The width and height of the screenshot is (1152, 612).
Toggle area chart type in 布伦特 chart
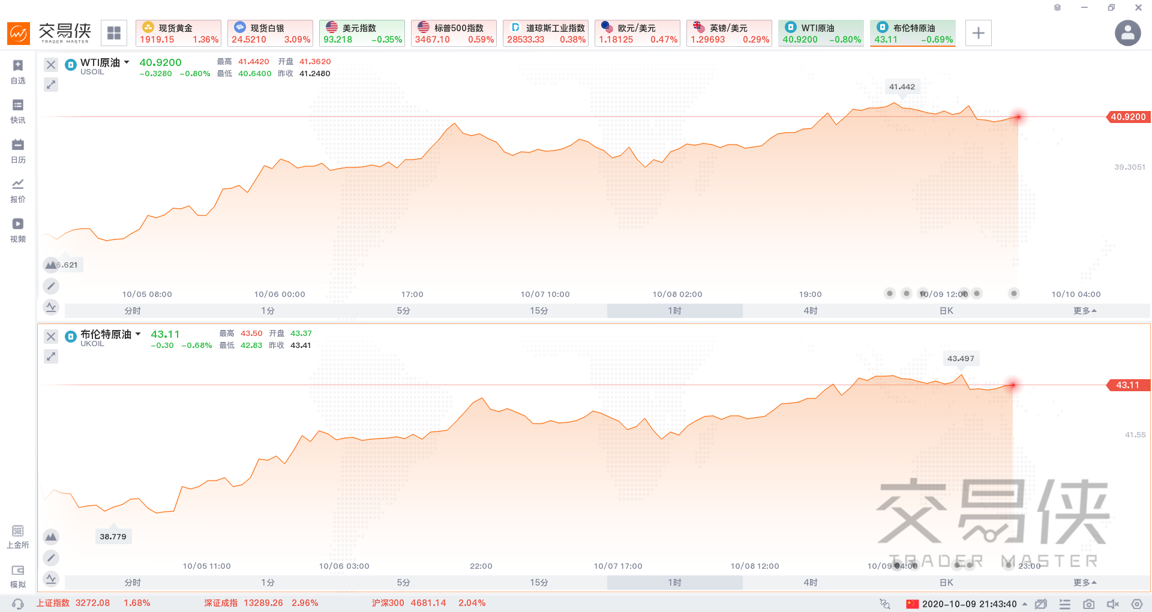click(51, 536)
